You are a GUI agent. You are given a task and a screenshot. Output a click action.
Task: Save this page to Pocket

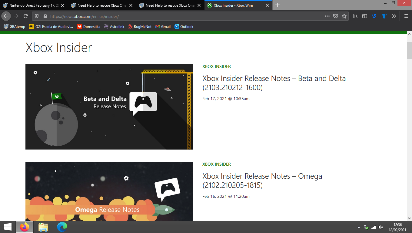(x=336, y=16)
